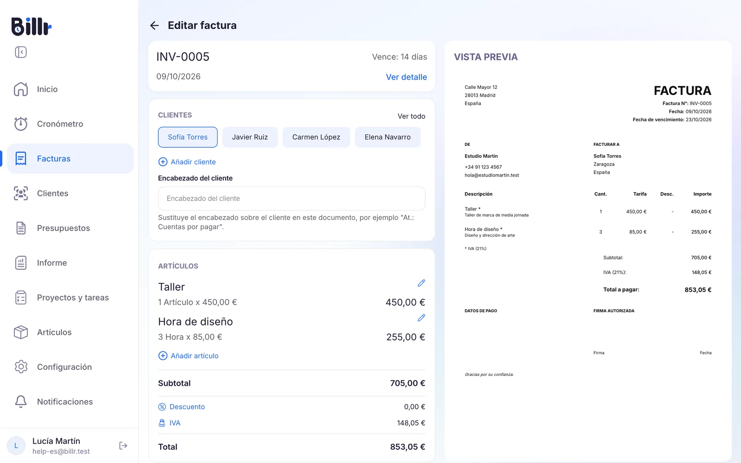Open the Ver detalle link
Image resolution: width=741 pixels, height=463 pixels.
coord(406,77)
